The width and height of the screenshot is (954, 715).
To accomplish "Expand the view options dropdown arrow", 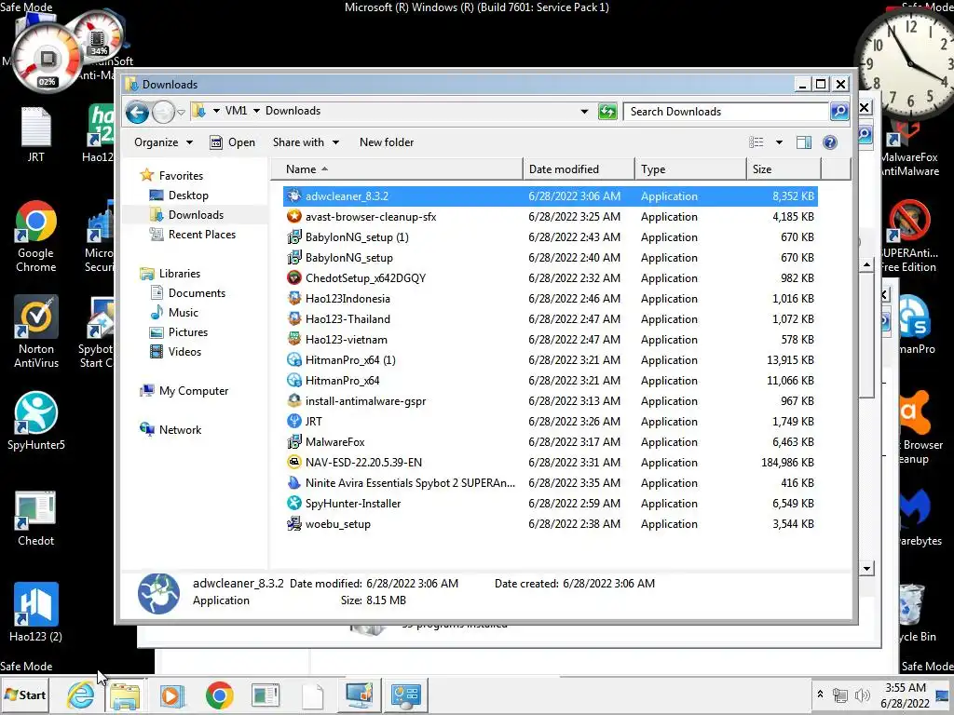I will pyautogui.click(x=779, y=142).
